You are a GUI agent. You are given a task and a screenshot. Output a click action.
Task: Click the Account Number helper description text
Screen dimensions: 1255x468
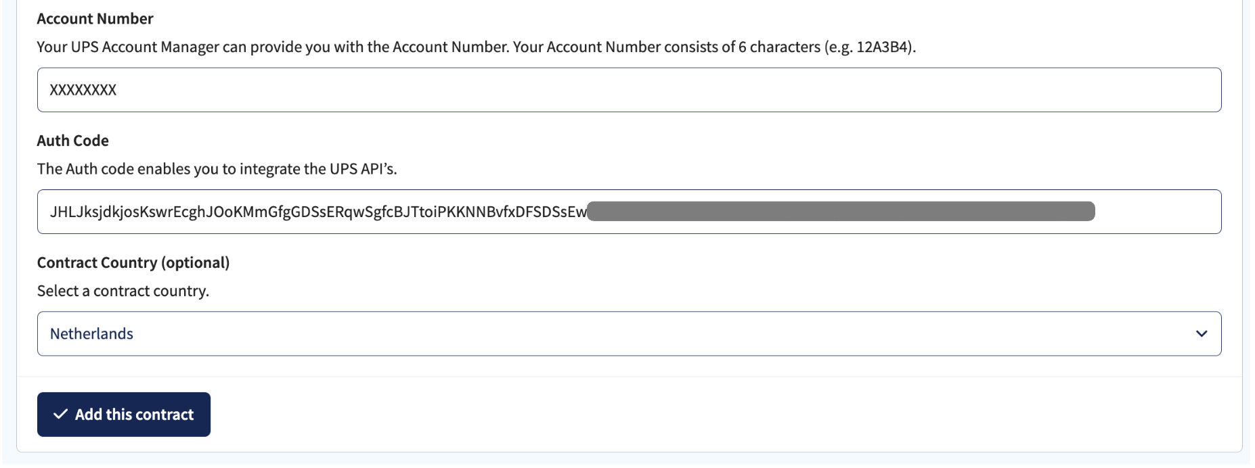[476, 47]
